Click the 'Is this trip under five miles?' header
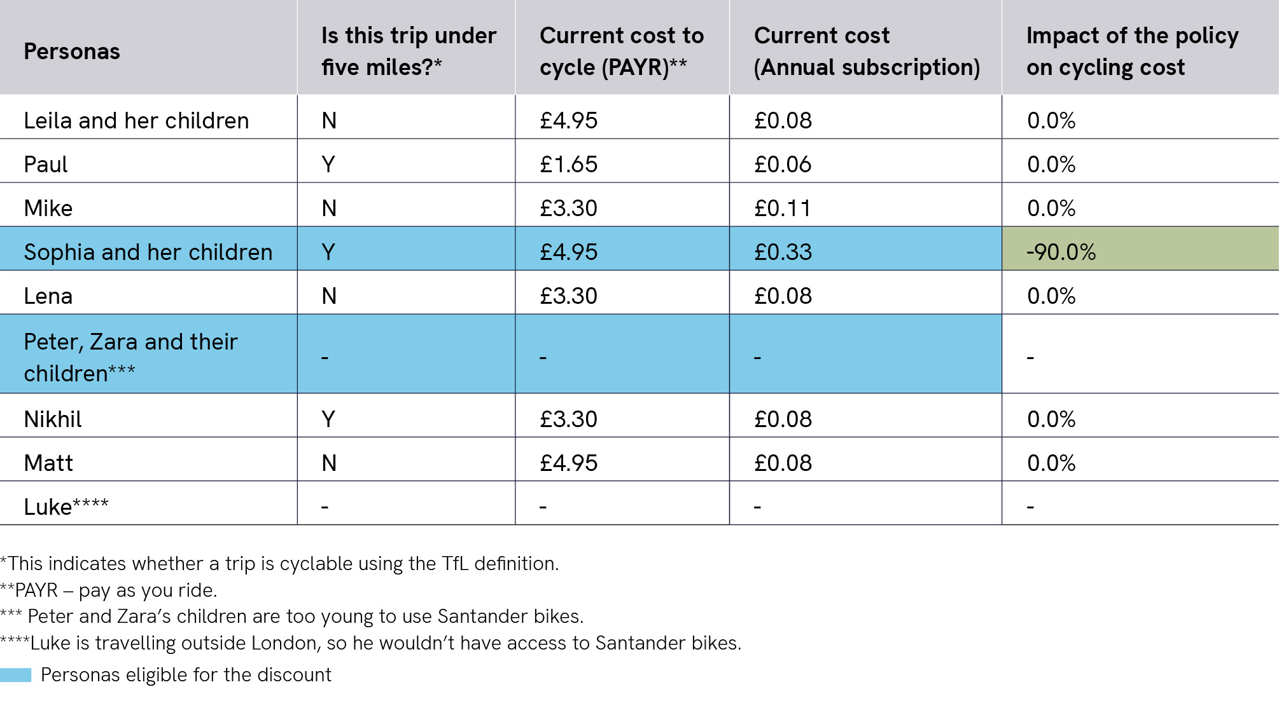Viewport: 1279px width, 701px height. (x=409, y=51)
